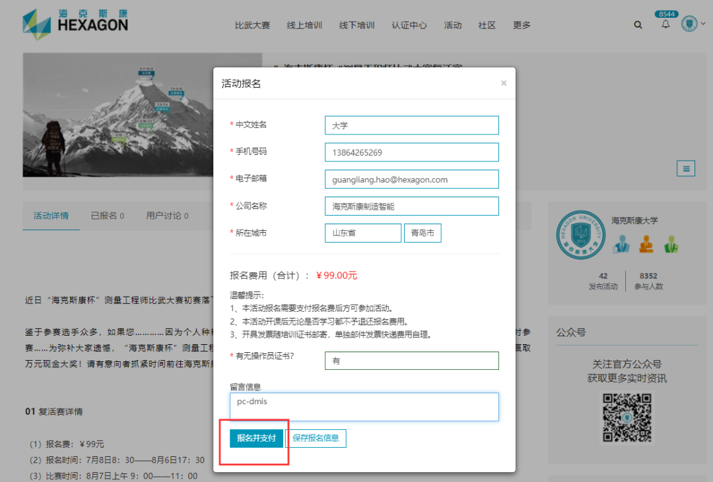The height and width of the screenshot is (482, 713).
Task: Click the hamburger list icon on the banner
Action: tap(685, 168)
